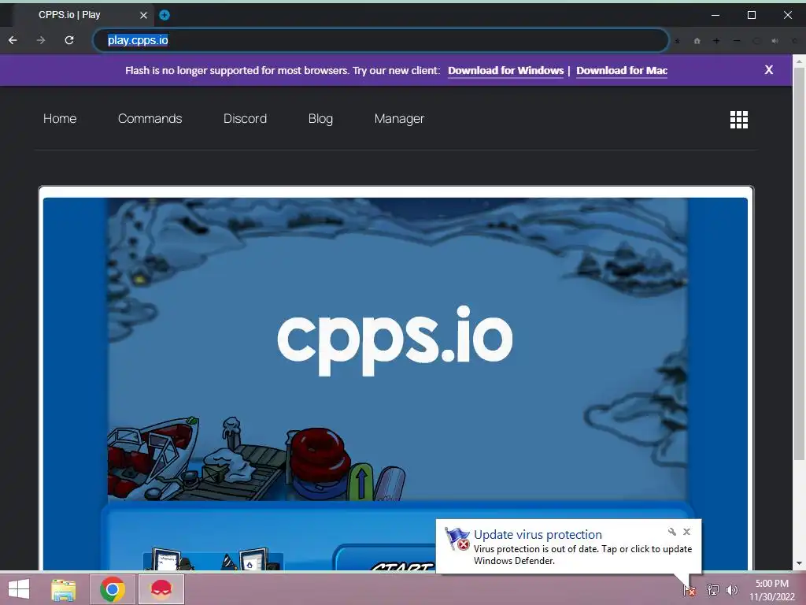This screenshot has height=605, width=806.
Task: Switch to Chrome in the taskbar
Action: pos(113,589)
